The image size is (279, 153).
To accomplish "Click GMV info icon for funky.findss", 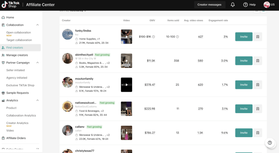I will click(154, 37).
